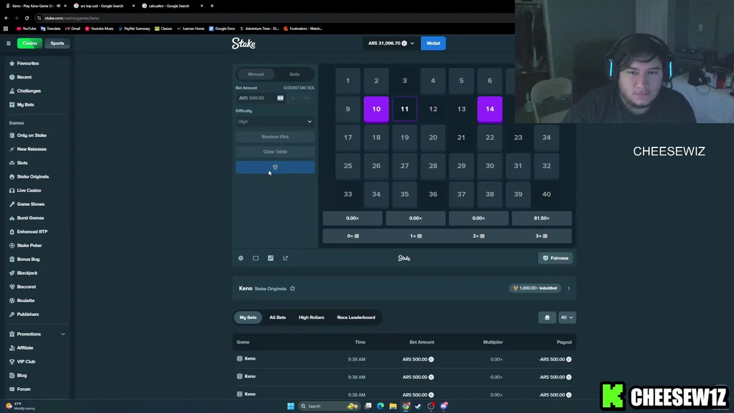The width and height of the screenshot is (734, 413).
Task: Change bets shown count 40 dropdown
Action: (567, 317)
